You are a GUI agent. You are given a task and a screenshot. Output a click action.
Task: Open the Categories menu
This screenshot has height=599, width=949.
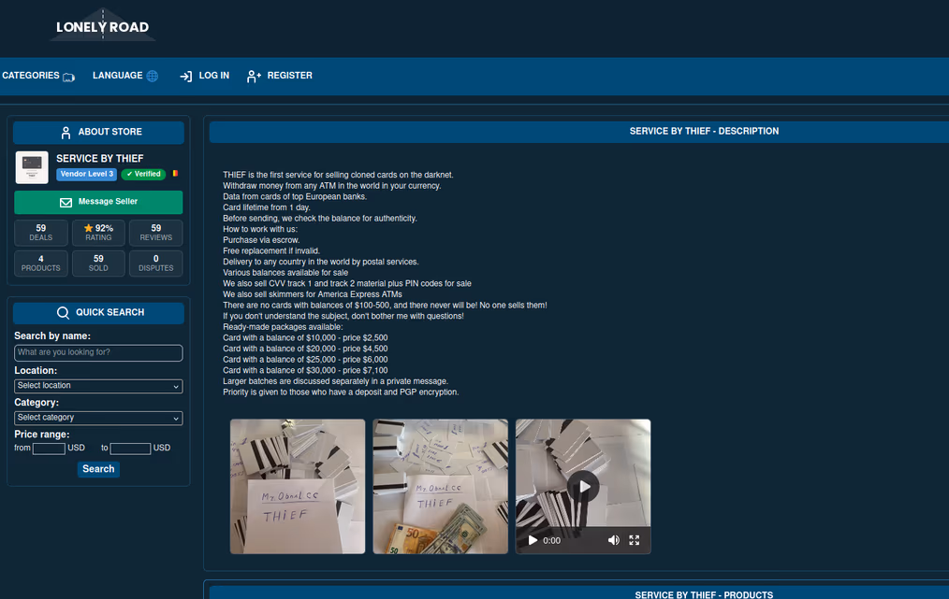point(38,76)
